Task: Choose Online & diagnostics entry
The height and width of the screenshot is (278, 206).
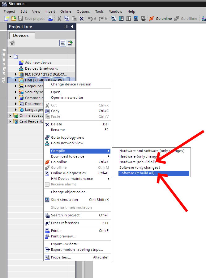Action: pyautogui.click(x=78, y=173)
